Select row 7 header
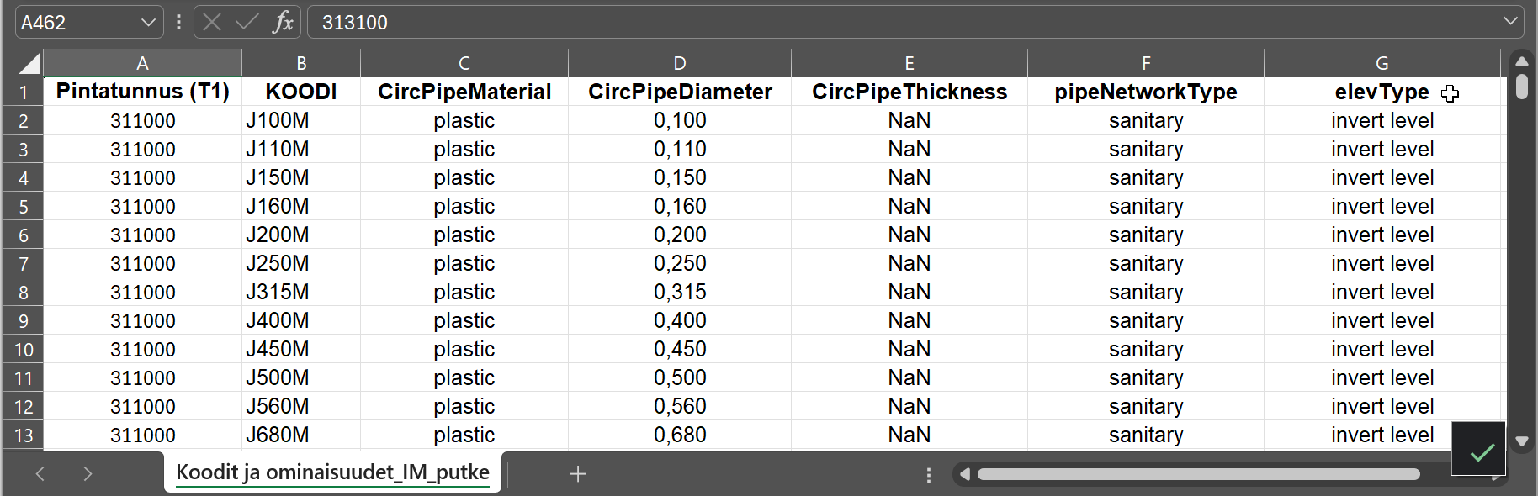This screenshot has width=1538, height=496. point(24,264)
